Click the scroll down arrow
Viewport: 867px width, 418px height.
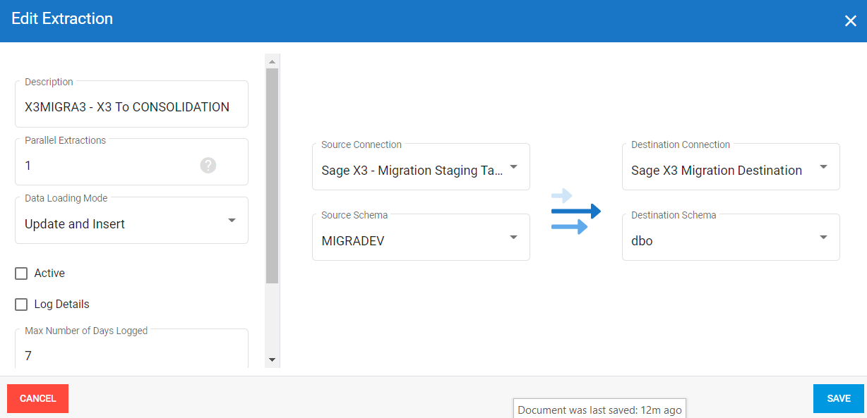click(x=272, y=359)
